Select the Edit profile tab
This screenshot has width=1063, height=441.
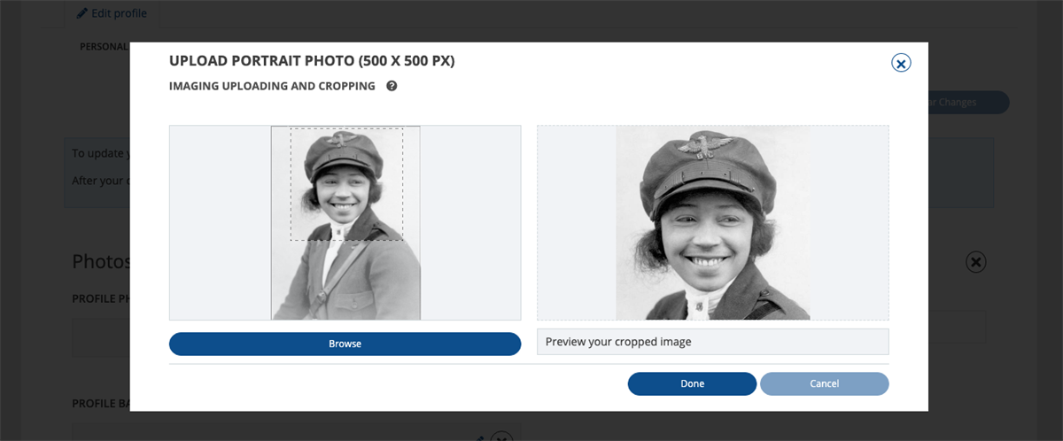coord(112,13)
